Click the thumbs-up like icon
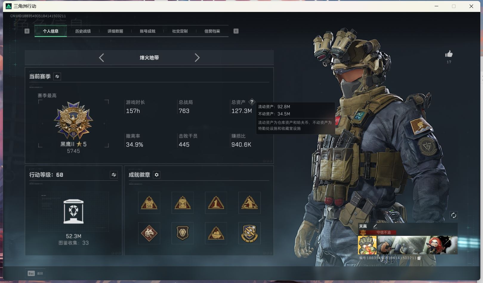 449,54
